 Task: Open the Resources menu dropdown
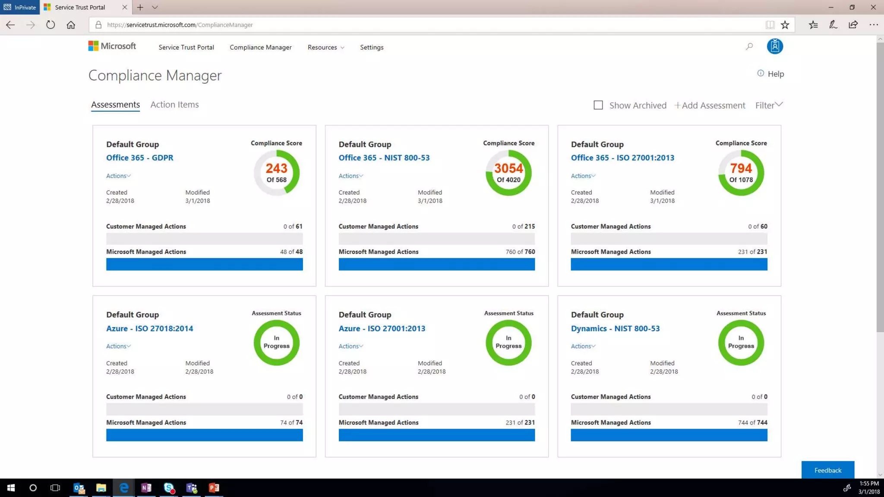(325, 47)
